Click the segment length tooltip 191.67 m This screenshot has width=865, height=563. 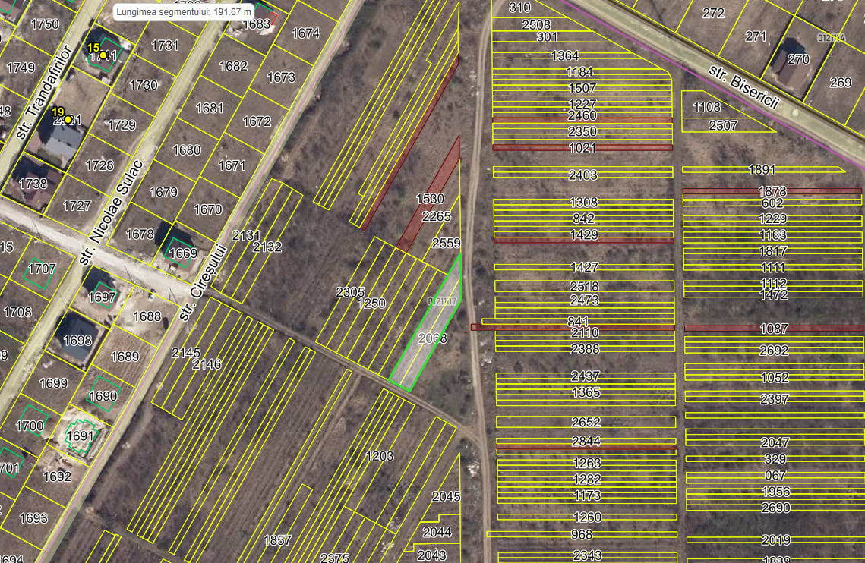pos(184,11)
